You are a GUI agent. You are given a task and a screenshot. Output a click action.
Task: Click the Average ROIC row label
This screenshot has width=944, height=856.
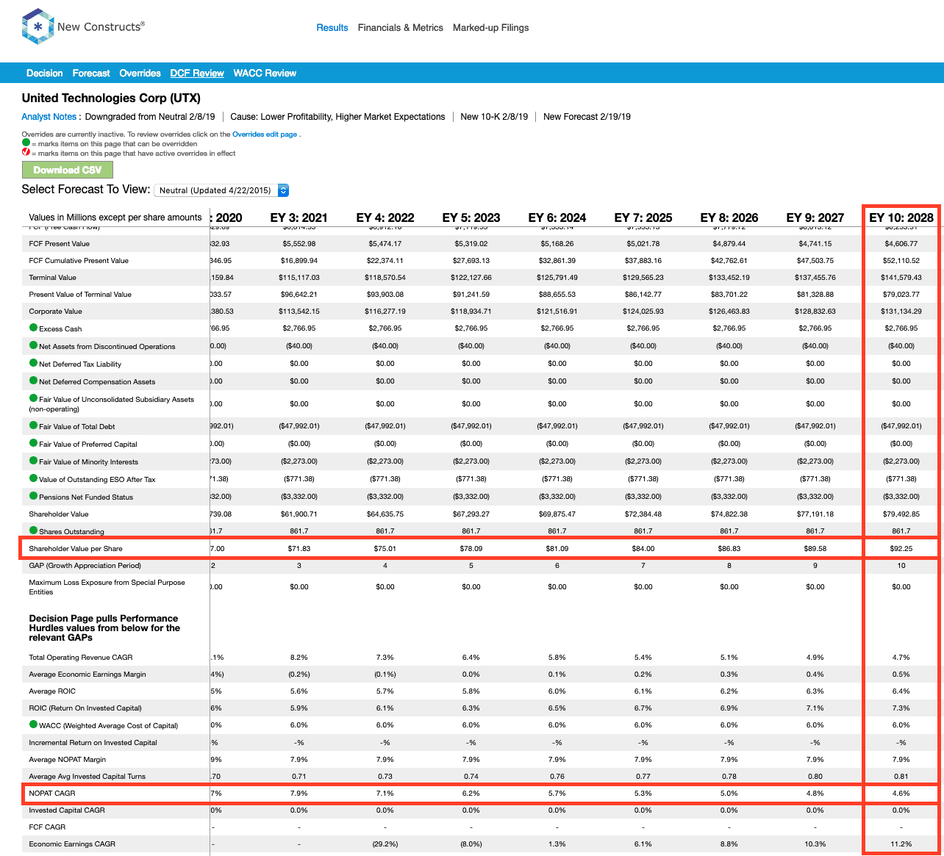tap(52, 691)
